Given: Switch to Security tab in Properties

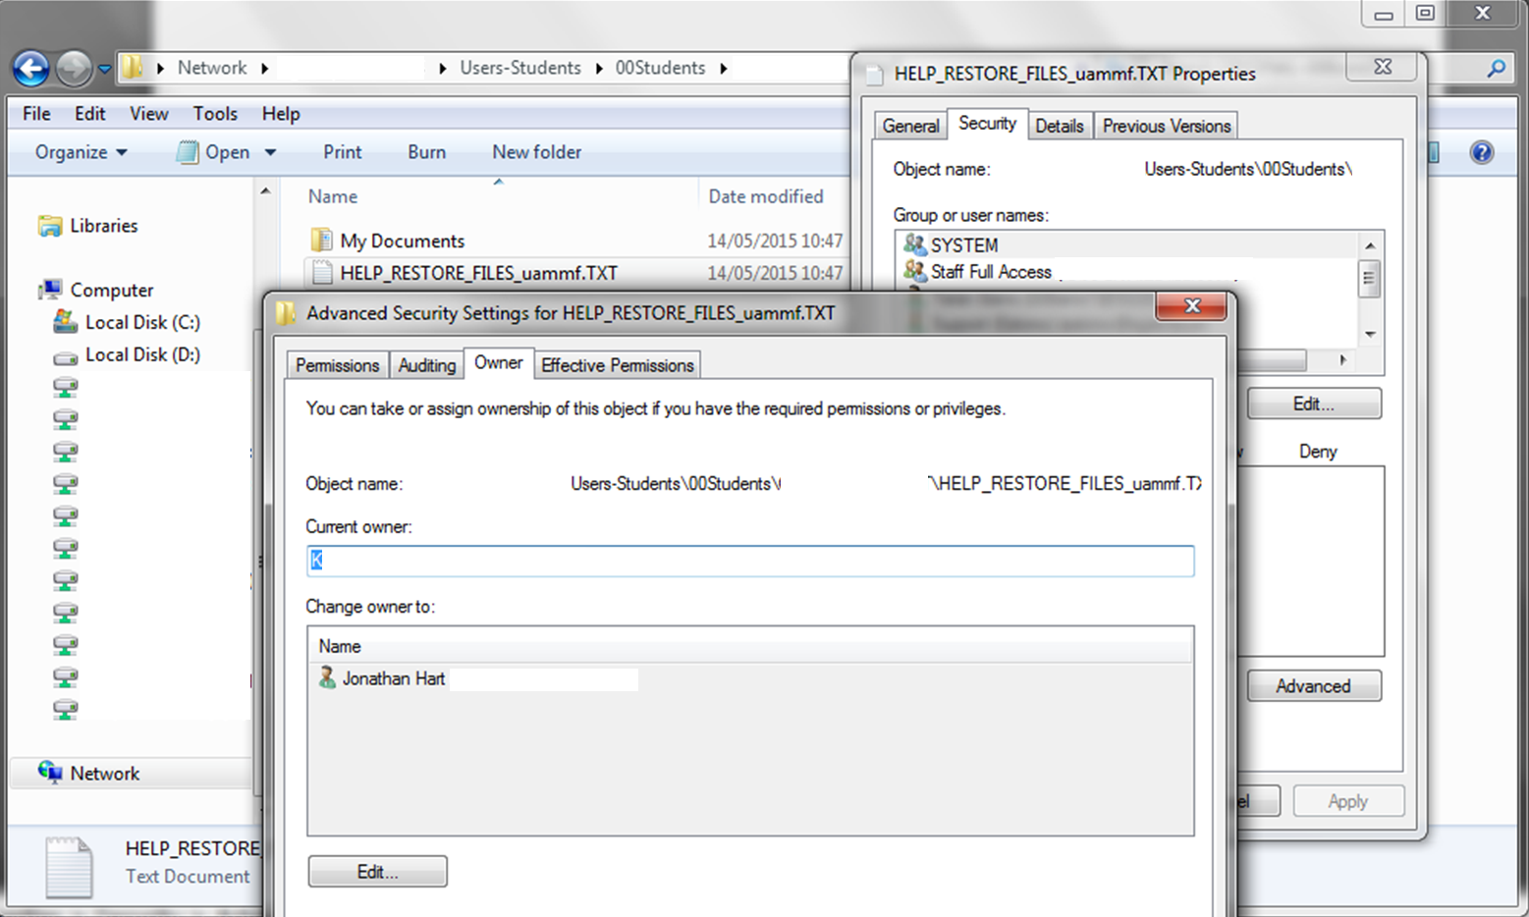Looking at the screenshot, I should click(988, 124).
